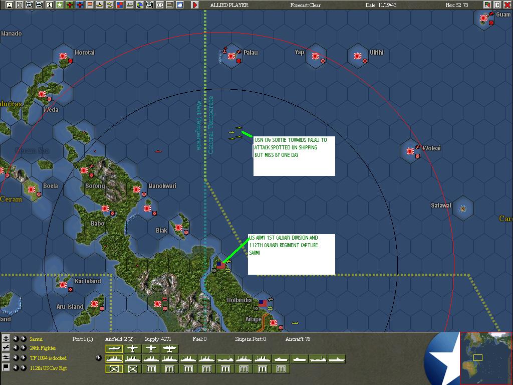Click the Japanese flag at Manokwari
The width and height of the screenshot is (513, 385).
137,189
